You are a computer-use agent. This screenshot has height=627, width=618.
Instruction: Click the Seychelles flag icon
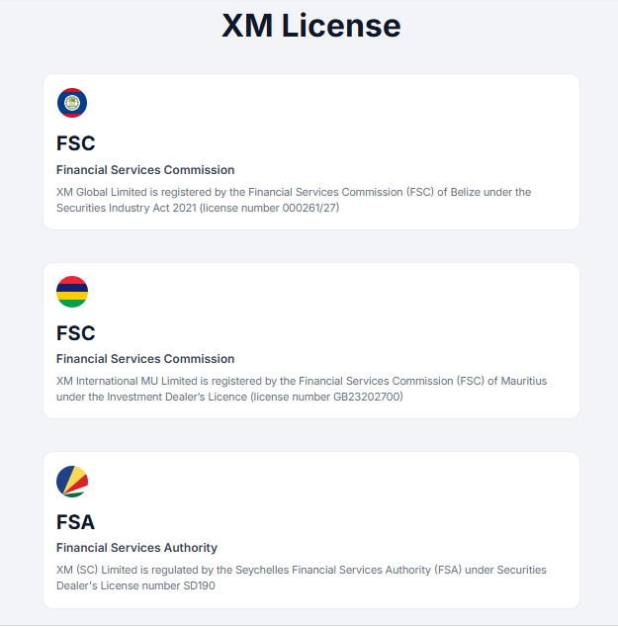click(72, 482)
